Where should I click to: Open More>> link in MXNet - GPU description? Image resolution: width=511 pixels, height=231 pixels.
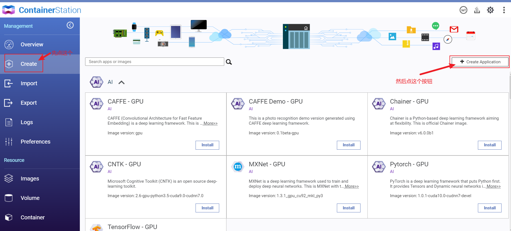[352, 186]
